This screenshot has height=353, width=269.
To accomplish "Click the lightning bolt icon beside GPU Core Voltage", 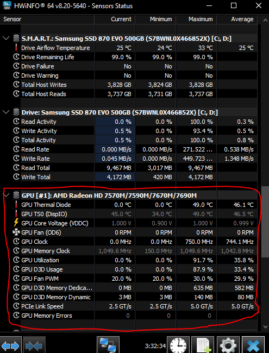I will tap(16, 223).
